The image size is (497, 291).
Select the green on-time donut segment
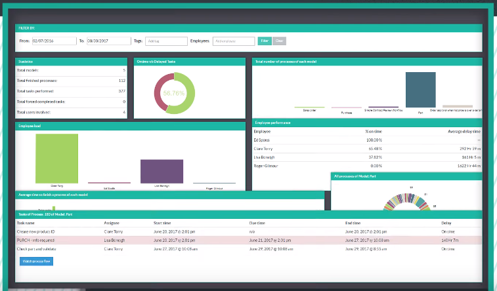click(191, 93)
